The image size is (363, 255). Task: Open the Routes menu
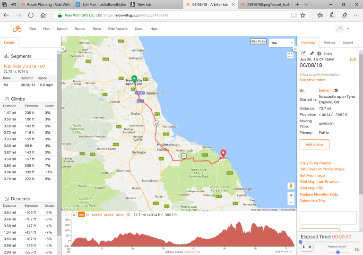coord(80,29)
